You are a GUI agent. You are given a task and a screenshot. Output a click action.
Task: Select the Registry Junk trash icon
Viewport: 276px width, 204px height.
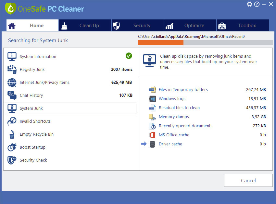[12, 69]
